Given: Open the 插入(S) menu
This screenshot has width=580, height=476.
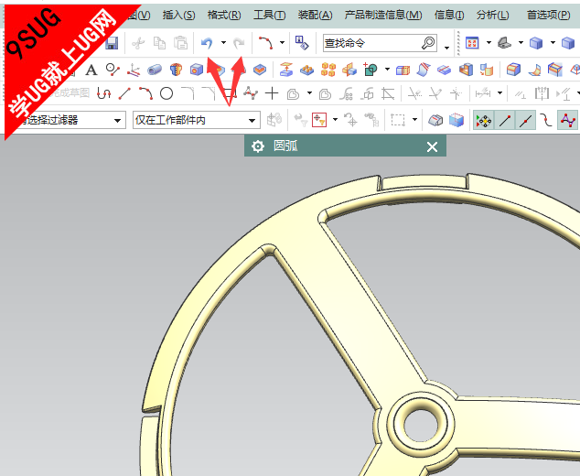Looking at the screenshot, I should [x=178, y=16].
